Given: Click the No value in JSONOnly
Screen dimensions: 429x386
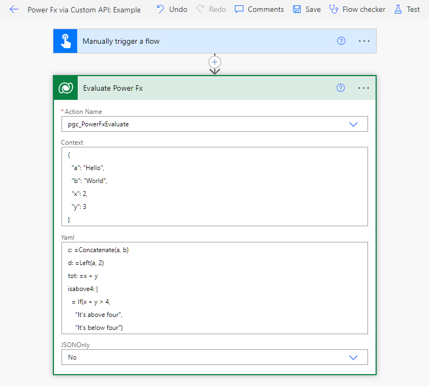Looking at the screenshot, I should (x=72, y=357).
